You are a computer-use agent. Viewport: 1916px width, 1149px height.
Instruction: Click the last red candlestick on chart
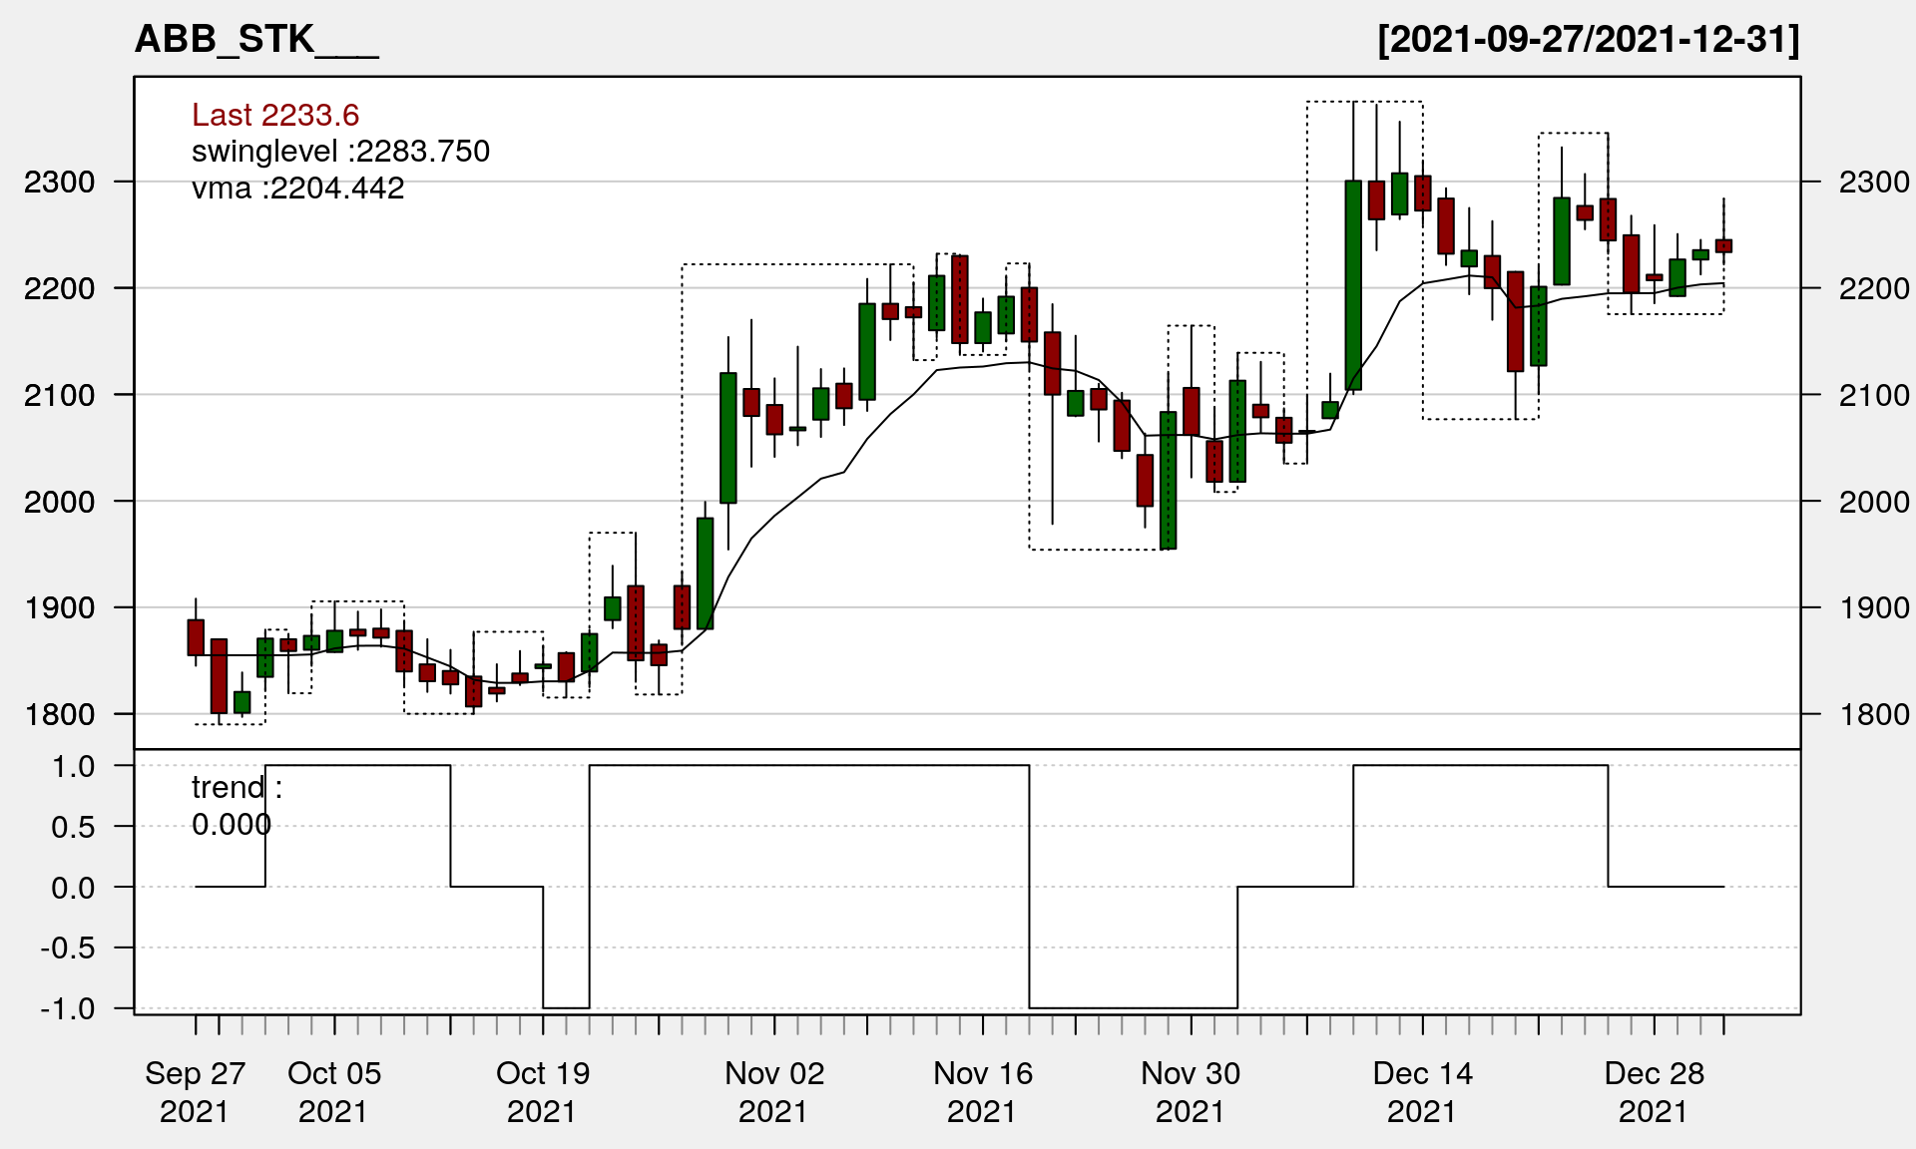click(x=1723, y=245)
